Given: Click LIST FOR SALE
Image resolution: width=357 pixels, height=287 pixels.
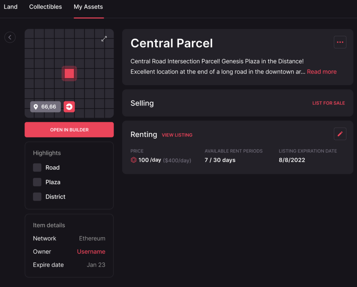Looking at the screenshot, I should pyautogui.click(x=328, y=103).
